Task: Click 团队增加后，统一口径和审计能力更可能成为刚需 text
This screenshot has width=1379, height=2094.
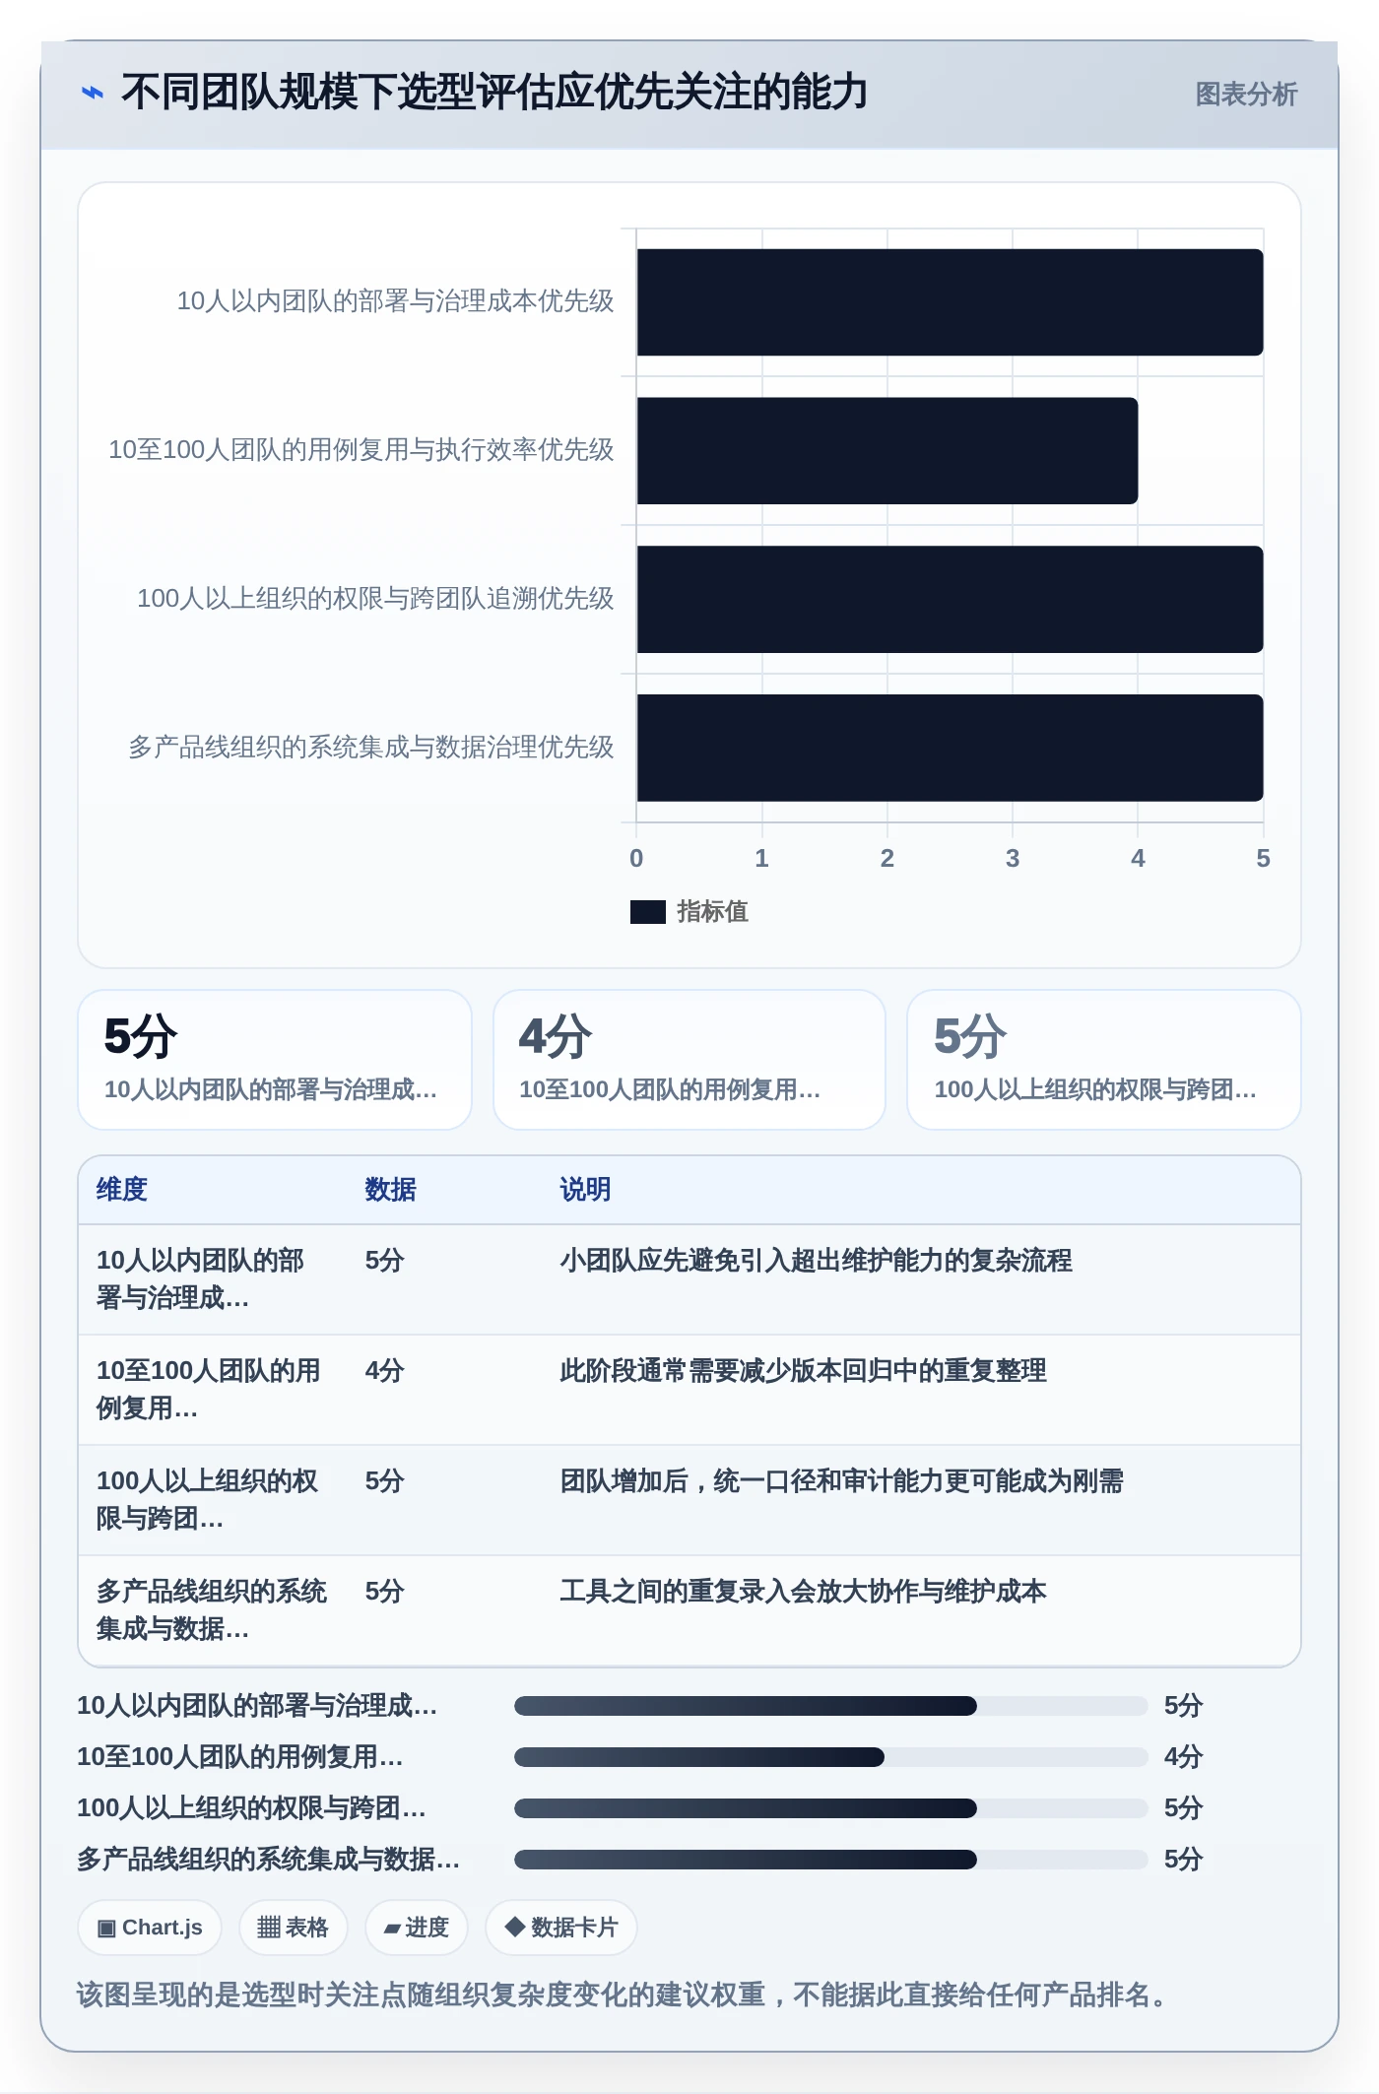Action: coord(841,1481)
